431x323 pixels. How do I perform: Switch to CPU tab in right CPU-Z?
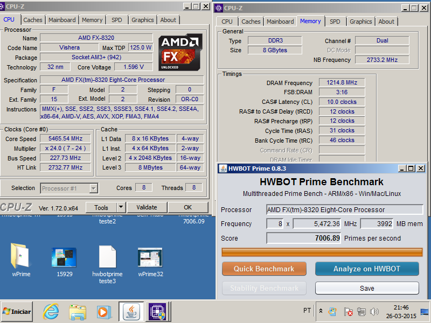click(x=227, y=22)
